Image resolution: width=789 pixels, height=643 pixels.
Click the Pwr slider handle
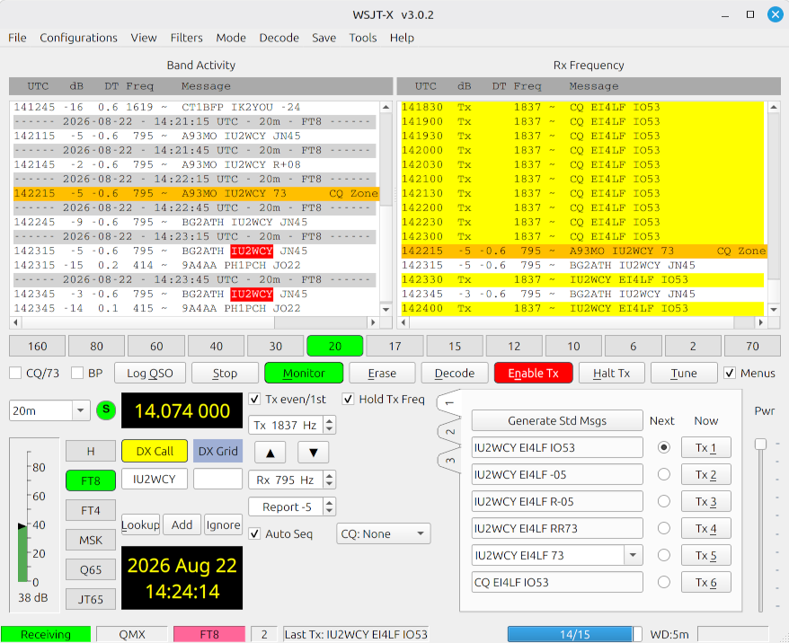point(760,444)
